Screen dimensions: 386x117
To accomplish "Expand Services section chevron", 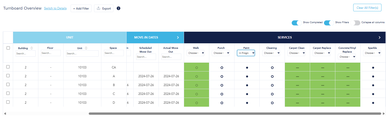I will [379, 37].
